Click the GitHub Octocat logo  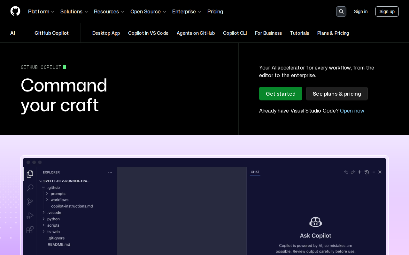[x=15, y=11]
